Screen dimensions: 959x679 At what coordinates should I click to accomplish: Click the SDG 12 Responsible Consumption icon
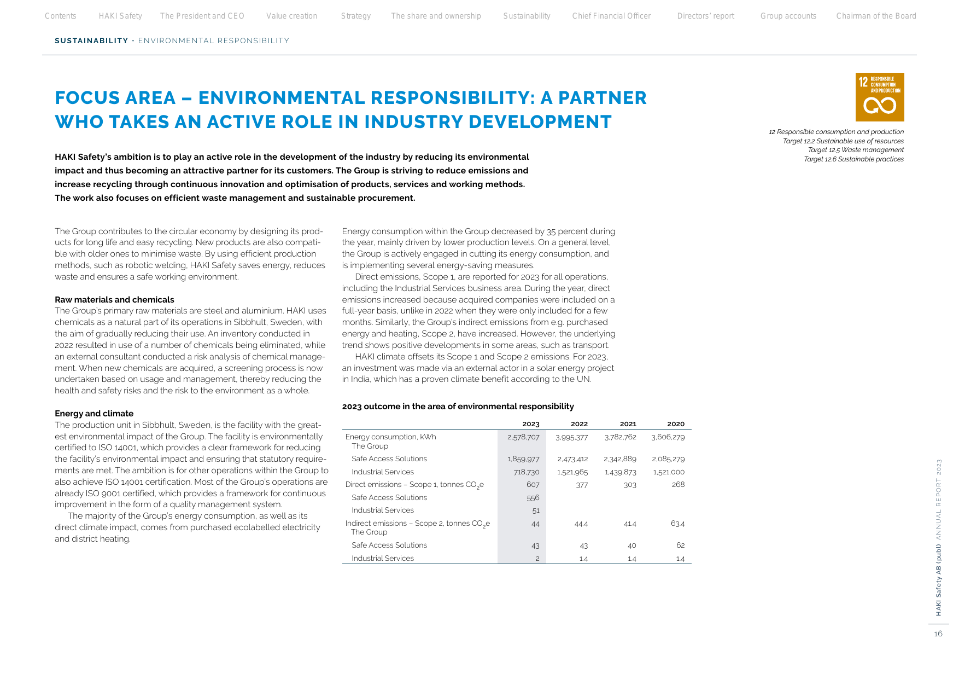[x=880, y=97]
